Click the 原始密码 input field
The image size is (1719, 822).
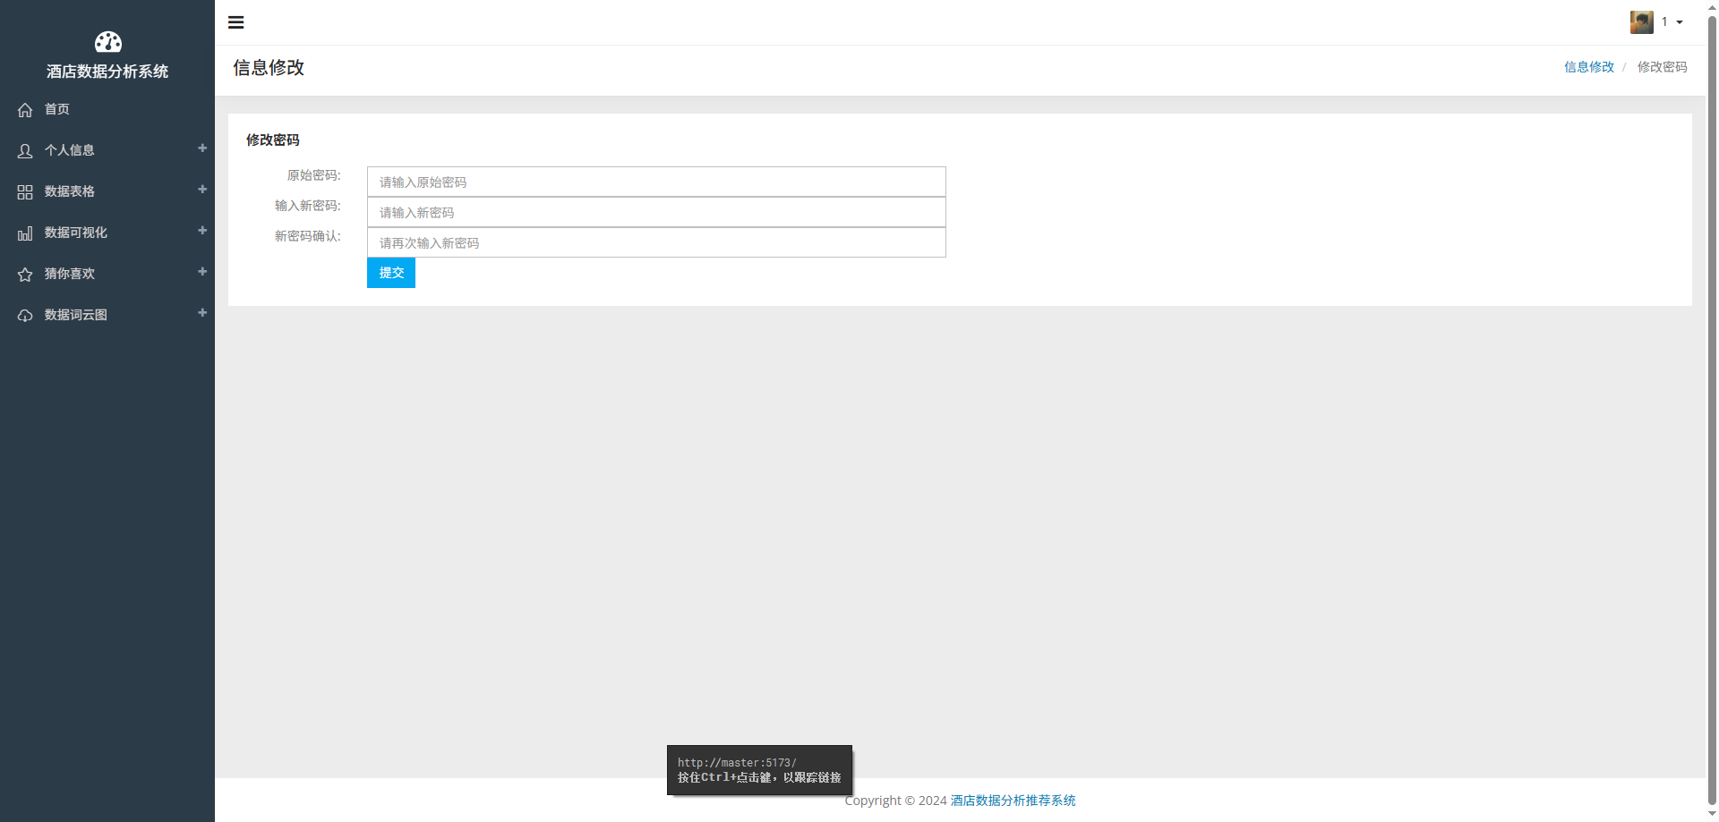pyautogui.click(x=656, y=182)
